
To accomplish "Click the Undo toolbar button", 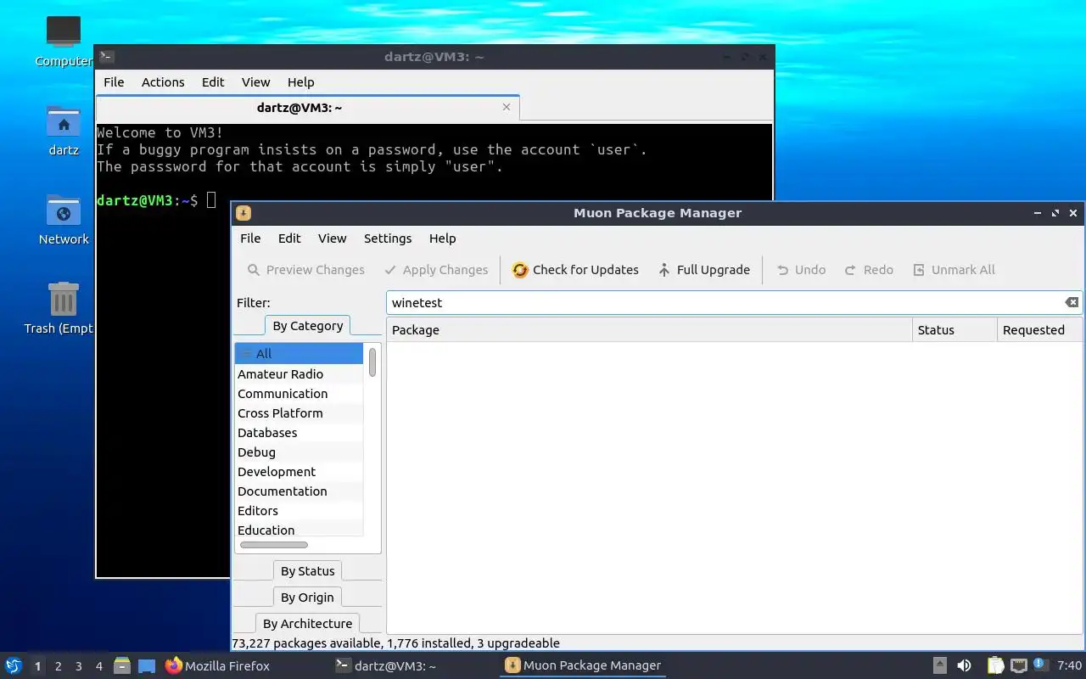I will coord(801,270).
